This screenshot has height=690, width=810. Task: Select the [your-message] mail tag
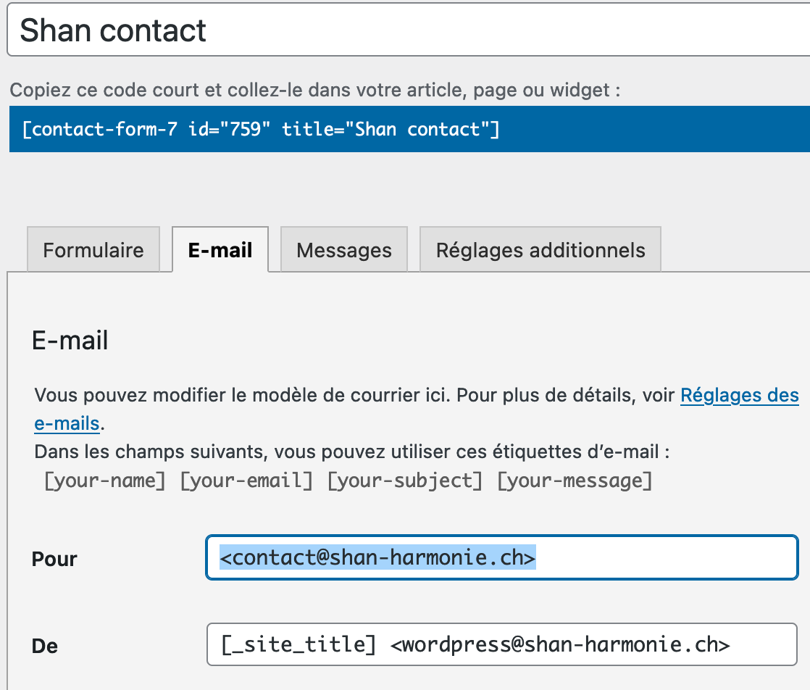point(575,481)
